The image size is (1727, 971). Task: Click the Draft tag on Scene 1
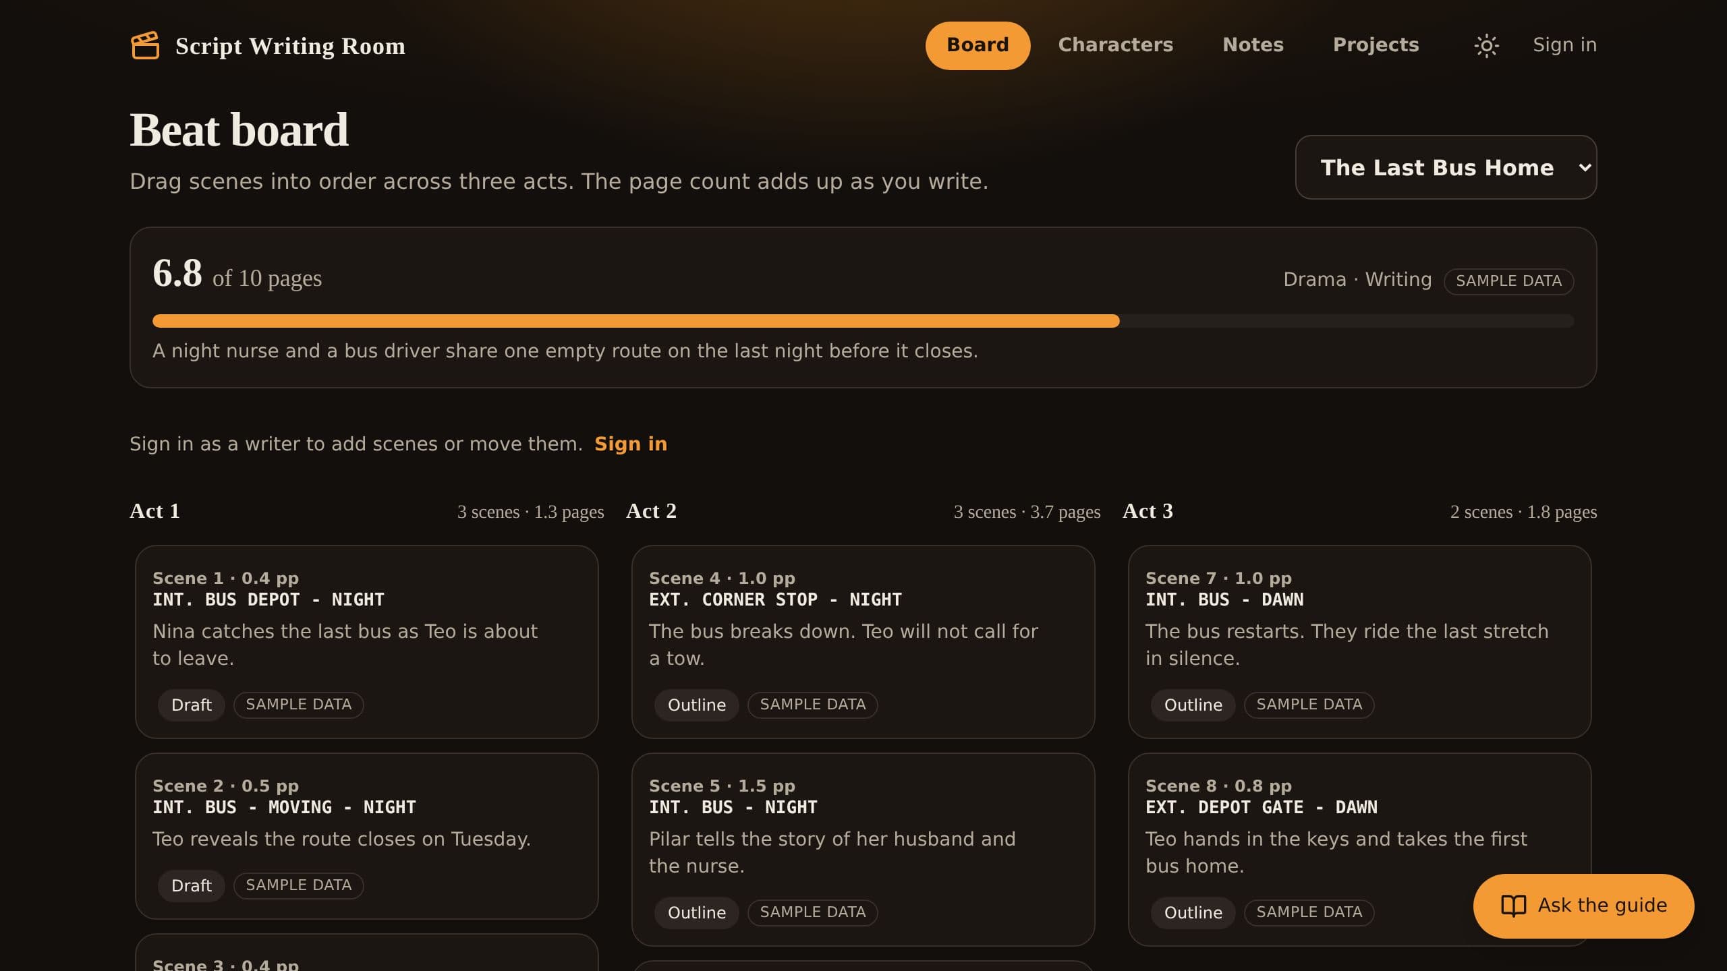point(191,705)
